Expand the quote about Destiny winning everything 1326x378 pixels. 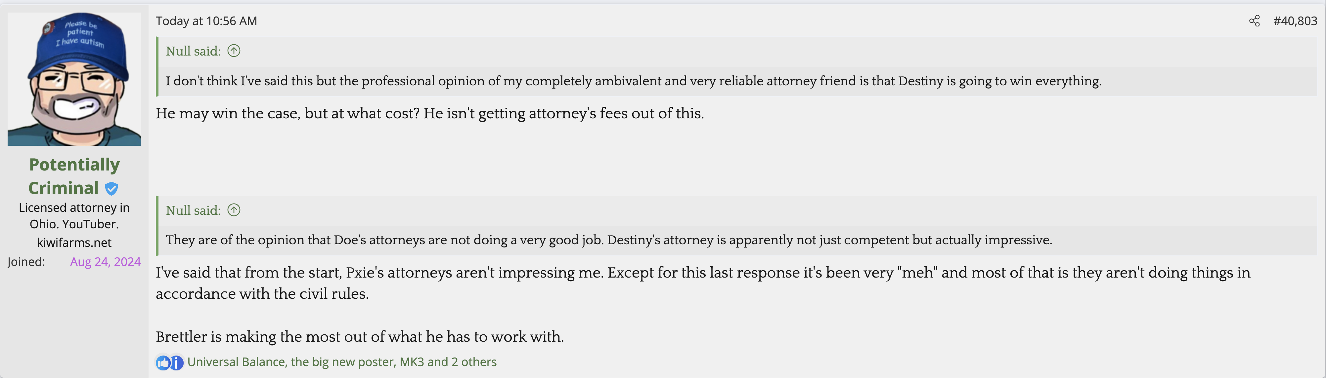click(633, 81)
